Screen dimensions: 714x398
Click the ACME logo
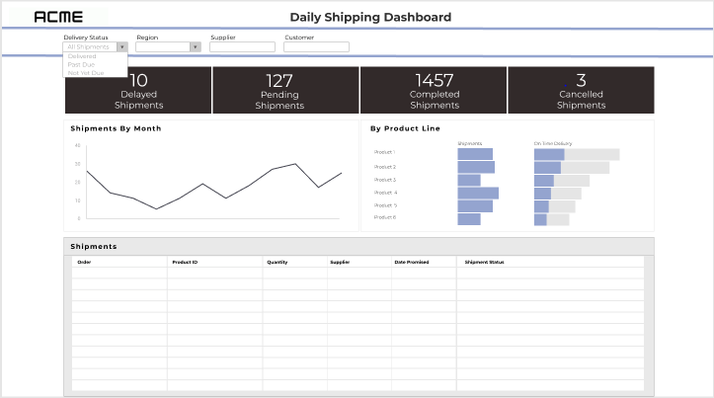click(58, 17)
